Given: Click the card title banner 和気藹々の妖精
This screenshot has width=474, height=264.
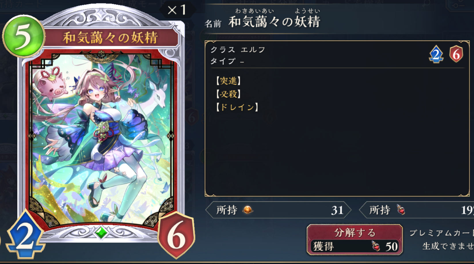Looking at the screenshot, I should point(111,38).
